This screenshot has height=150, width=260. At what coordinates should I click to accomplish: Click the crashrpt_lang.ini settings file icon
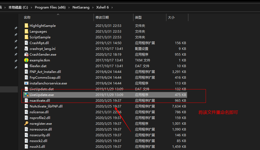26,49
